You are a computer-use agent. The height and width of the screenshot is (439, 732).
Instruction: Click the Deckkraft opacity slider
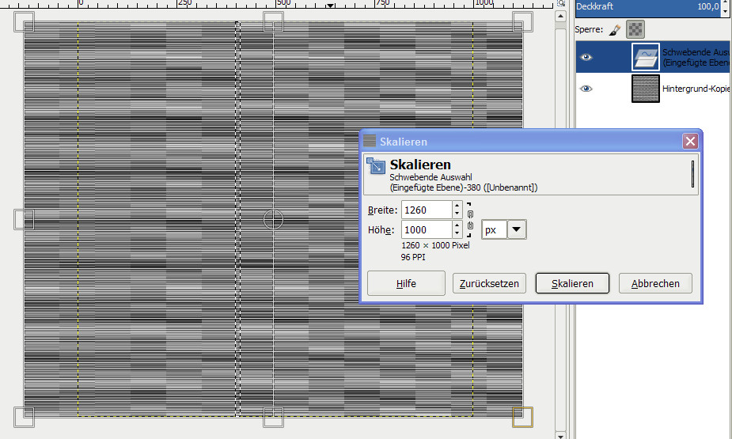point(647,6)
